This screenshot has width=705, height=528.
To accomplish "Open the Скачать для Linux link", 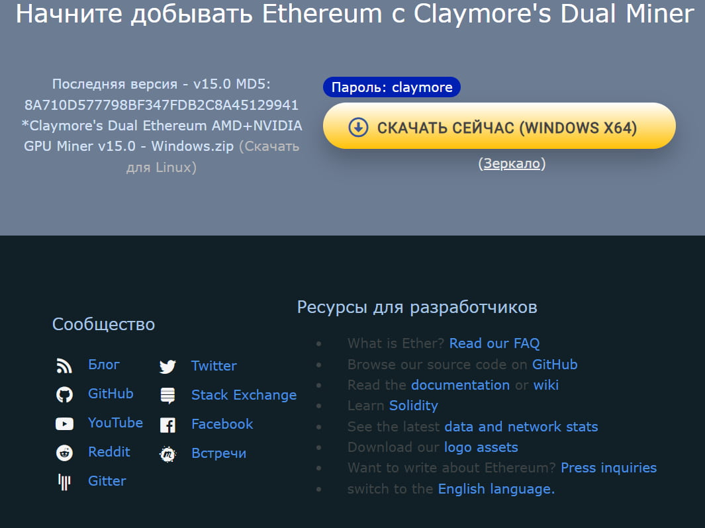I will click(x=212, y=157).
